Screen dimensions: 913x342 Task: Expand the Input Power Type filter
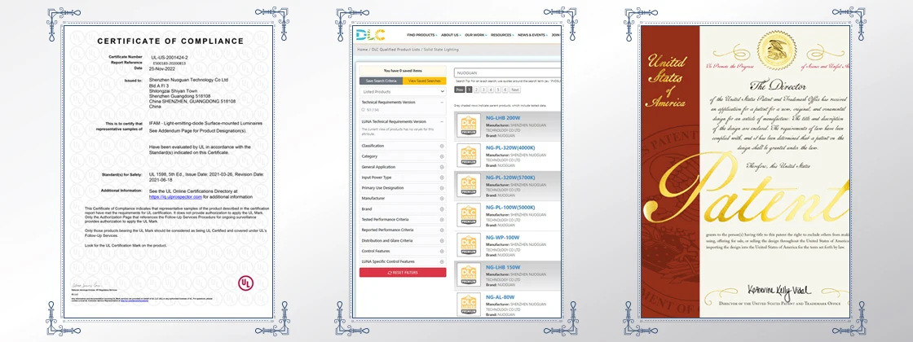click(x=442, y=178)
